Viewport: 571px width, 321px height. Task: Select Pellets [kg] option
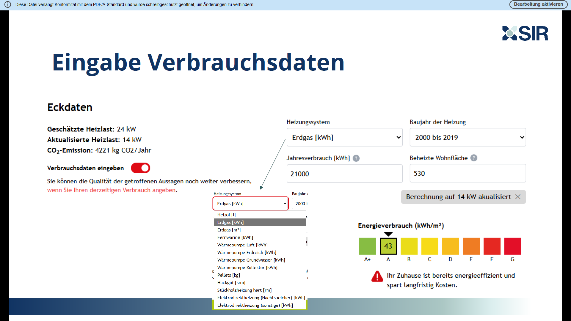(228, 275)
